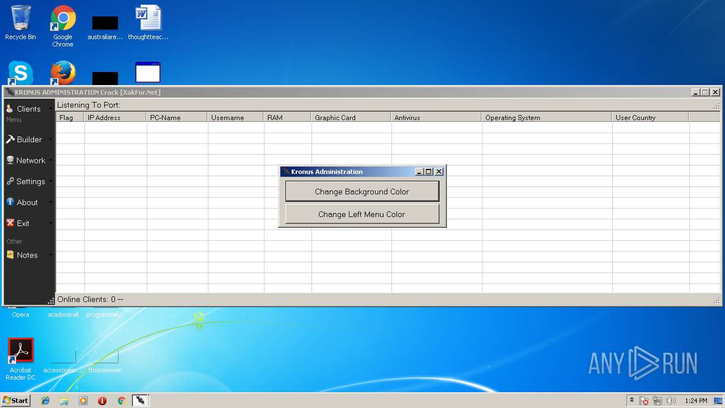This screenshot has width=725, height=408.
Task: Open the Recycle Bin desktop icon
Action: [x=20, y=23]
